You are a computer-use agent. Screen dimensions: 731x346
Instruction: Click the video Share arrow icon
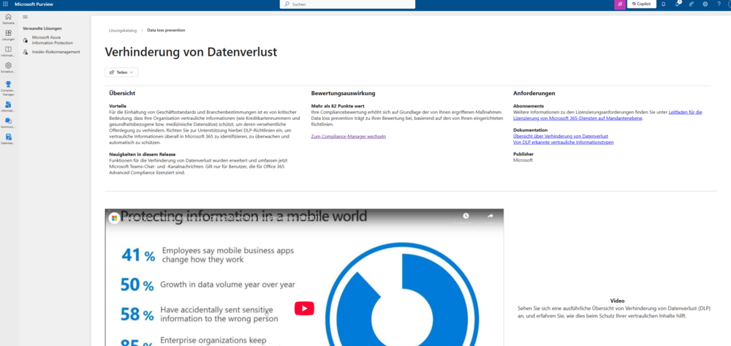coord(491,216)
